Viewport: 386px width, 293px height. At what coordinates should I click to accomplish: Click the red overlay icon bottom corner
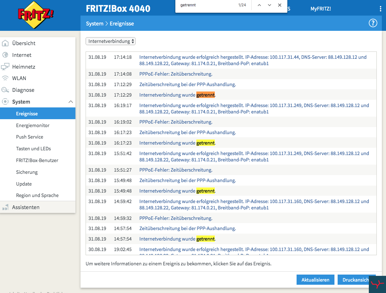pyautogui.click(x=377, y=284)
